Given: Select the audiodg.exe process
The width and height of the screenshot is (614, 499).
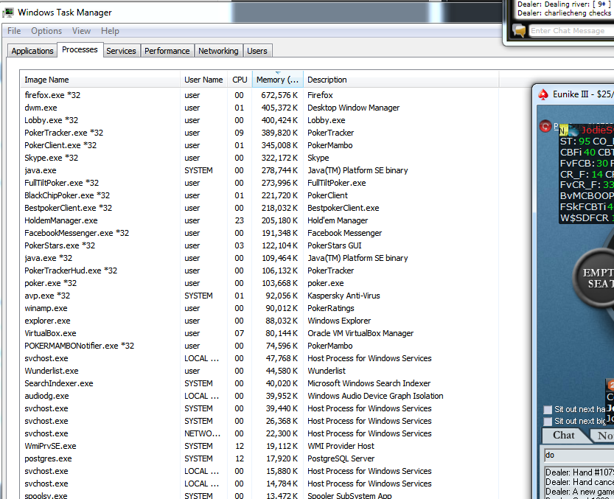Looking at the screenshot, I should point(259,396).
